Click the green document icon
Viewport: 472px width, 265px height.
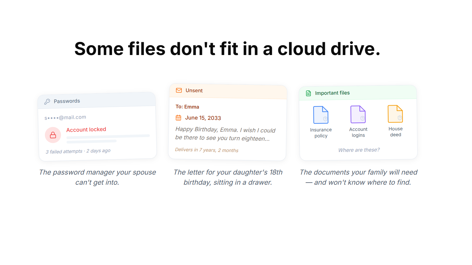308,93
